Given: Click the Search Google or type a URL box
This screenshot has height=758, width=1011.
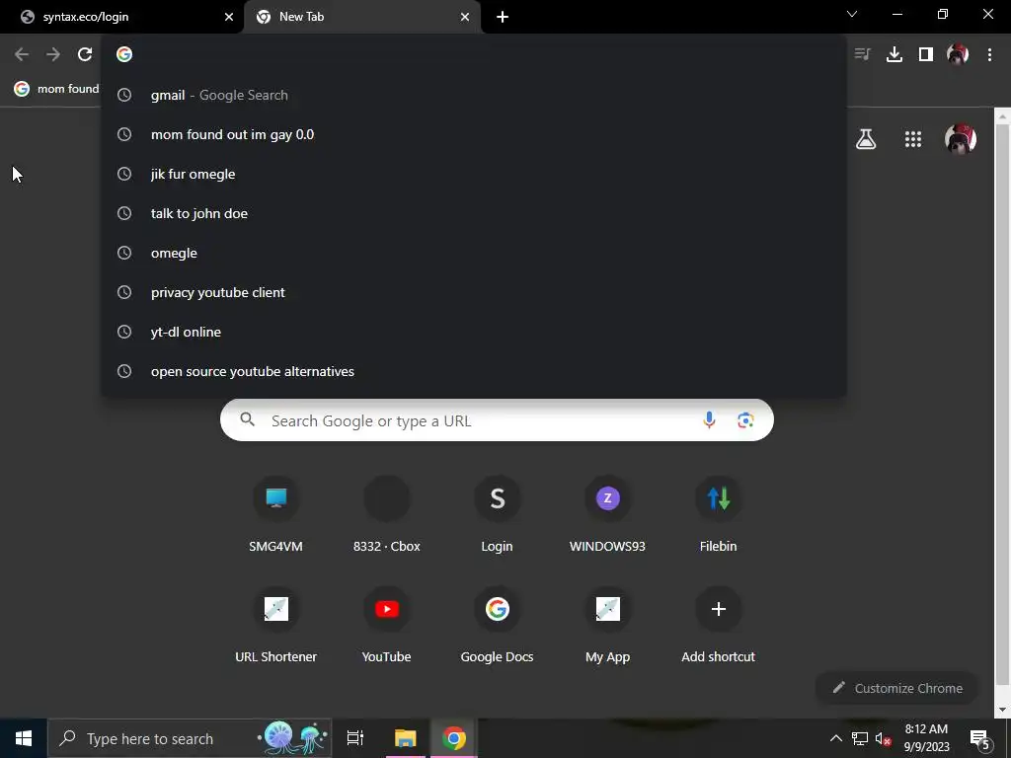Looking at the screenshot, I should [x=497, y=420].
